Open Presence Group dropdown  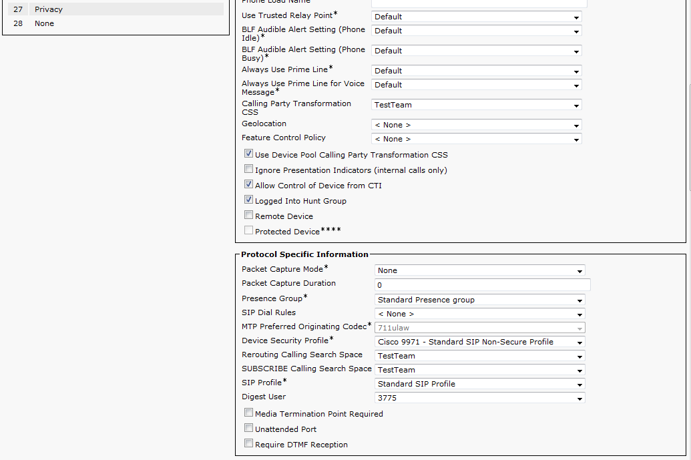pos(479,300)
